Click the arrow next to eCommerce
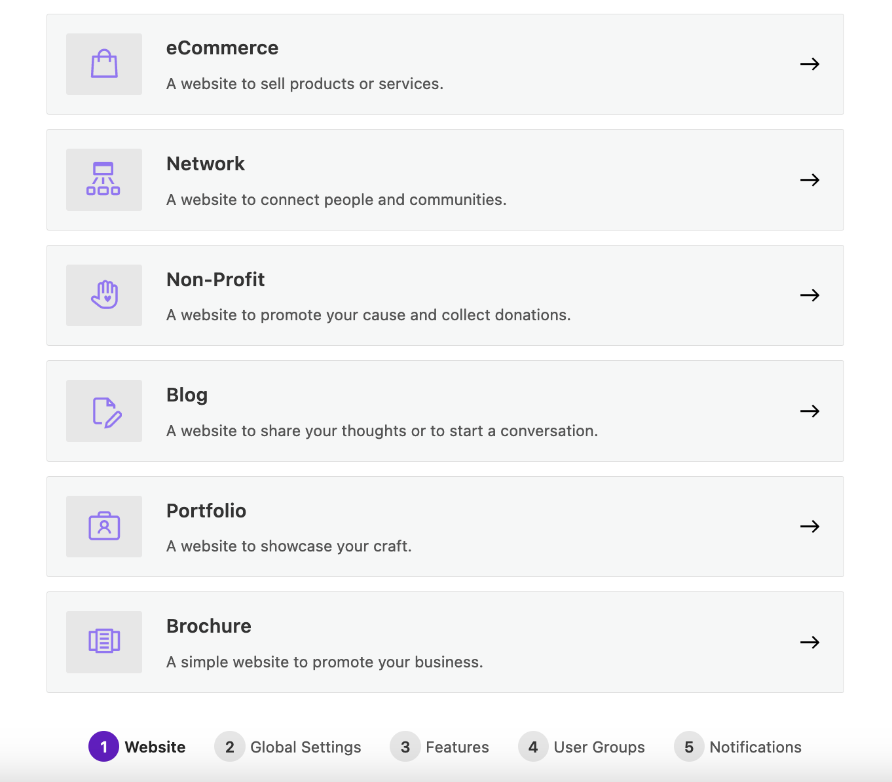892x782 pixels. pyautogui.click(x=810, y=64)
